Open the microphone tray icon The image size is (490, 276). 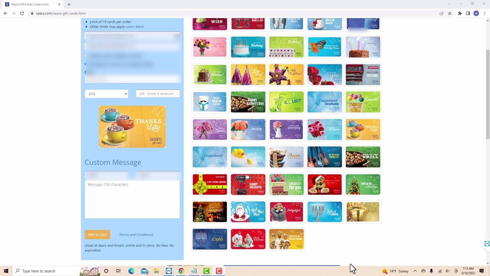pyautogui.click(x=431, y=271)
